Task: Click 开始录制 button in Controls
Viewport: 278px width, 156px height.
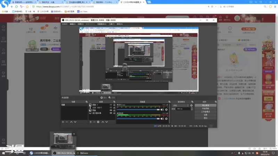Action: point(205,109)
